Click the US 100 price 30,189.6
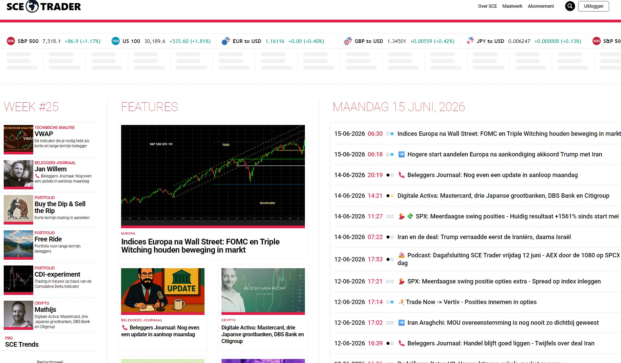The image size is (621, 363). [x=155, y=41]
